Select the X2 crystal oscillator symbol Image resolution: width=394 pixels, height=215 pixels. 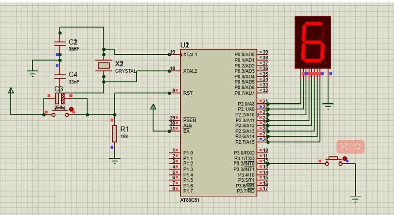[x=104, y=65]
